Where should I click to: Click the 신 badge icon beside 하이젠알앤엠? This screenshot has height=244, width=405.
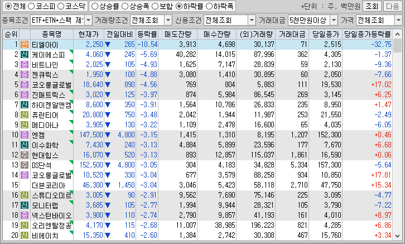(x=25, y=104)
